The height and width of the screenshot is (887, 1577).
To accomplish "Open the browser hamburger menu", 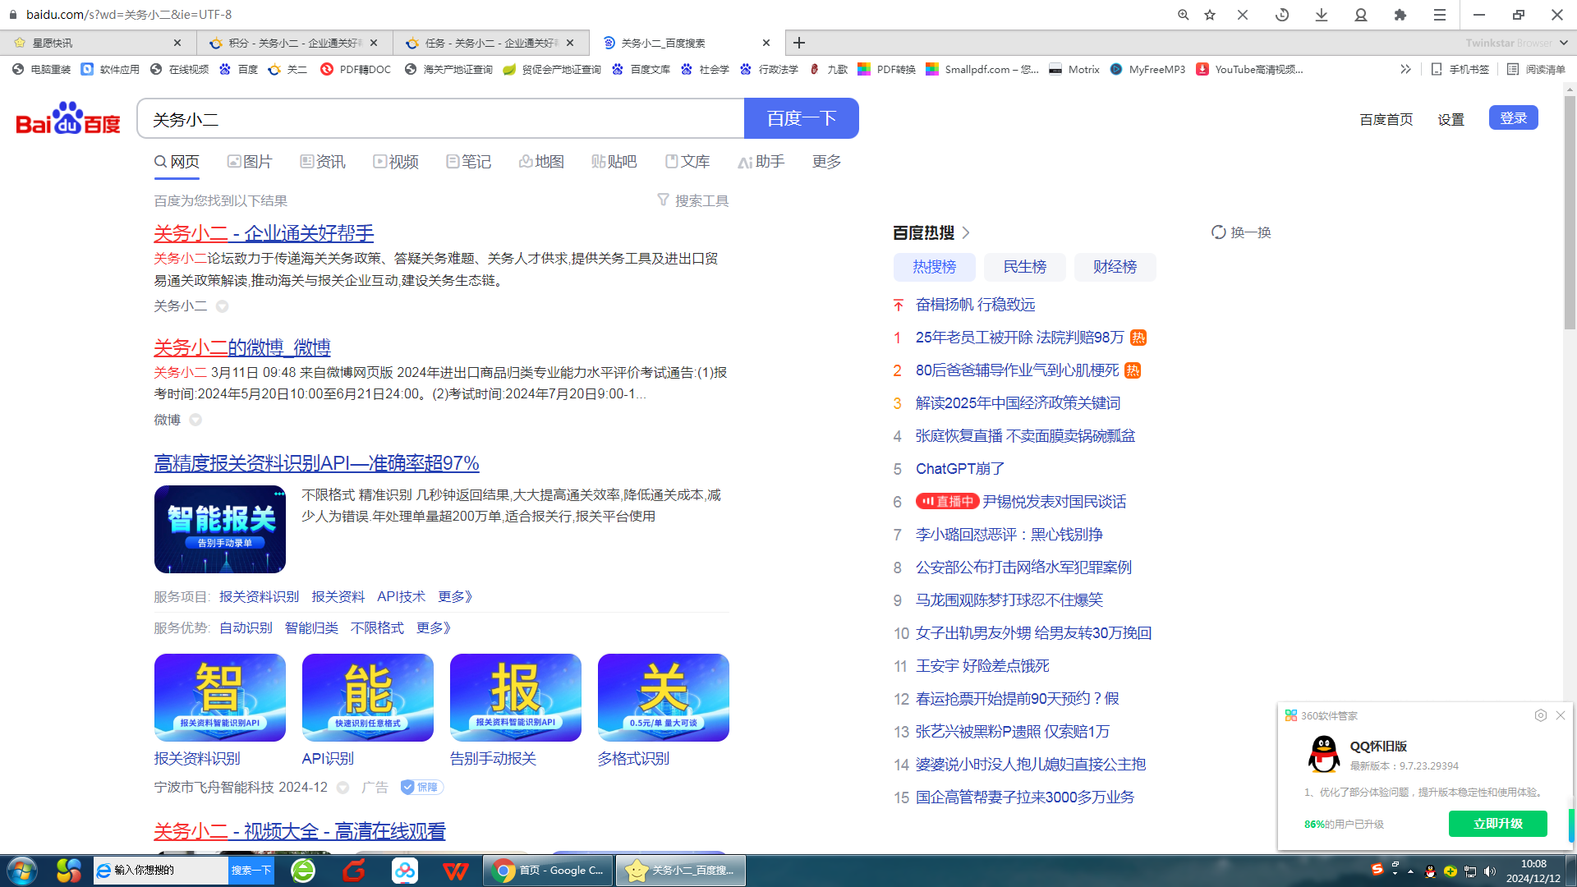I will click(x=1440, y=15).
